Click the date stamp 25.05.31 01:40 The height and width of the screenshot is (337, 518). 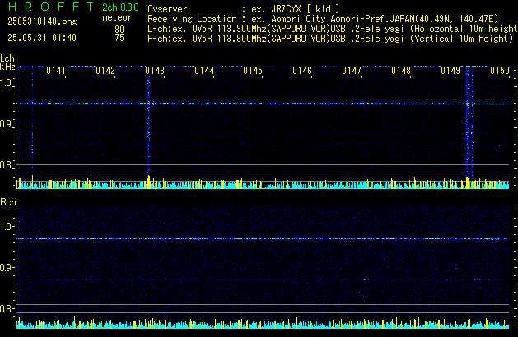(42, 38)
